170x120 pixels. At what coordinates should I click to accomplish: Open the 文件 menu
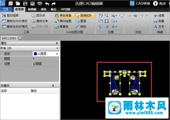6,9
